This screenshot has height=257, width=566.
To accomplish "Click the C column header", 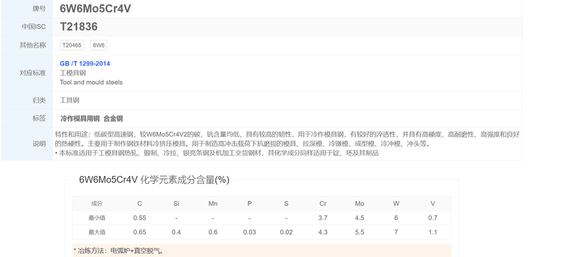I will point(140,204).
